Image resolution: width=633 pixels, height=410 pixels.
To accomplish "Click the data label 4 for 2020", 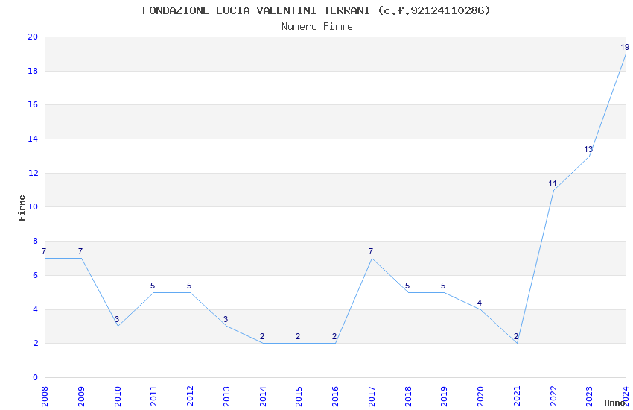I will tap(480, 303).
